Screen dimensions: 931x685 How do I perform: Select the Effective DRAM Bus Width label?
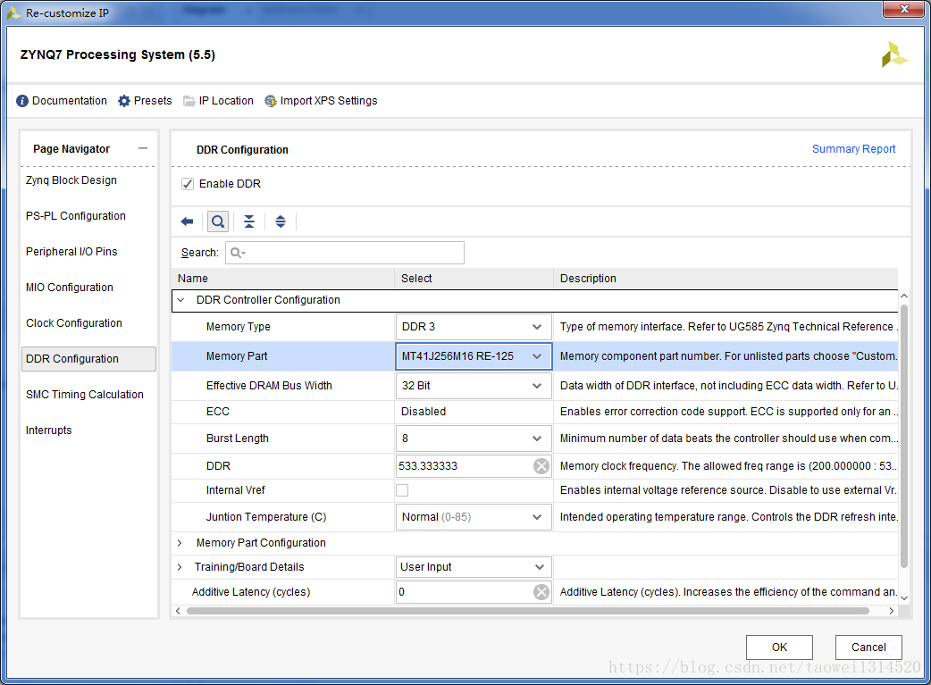269,386
